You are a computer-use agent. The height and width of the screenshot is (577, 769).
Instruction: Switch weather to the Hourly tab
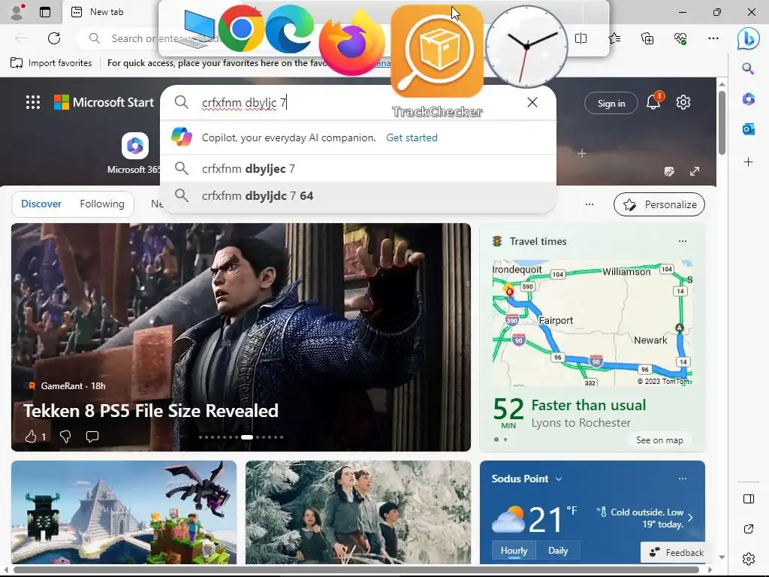[514, 551]
